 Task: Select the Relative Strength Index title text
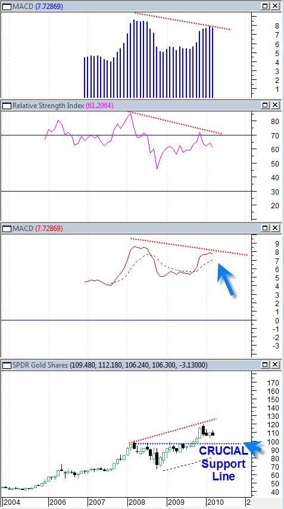(x=49, y=105)
